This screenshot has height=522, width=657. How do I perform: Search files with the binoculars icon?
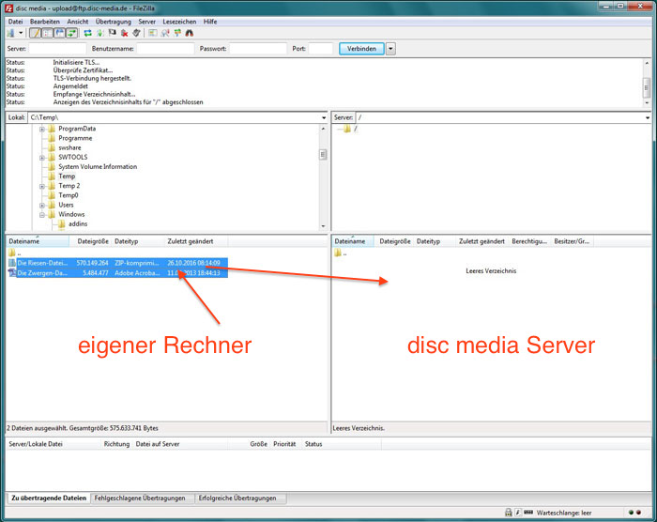tap(190, 33)
